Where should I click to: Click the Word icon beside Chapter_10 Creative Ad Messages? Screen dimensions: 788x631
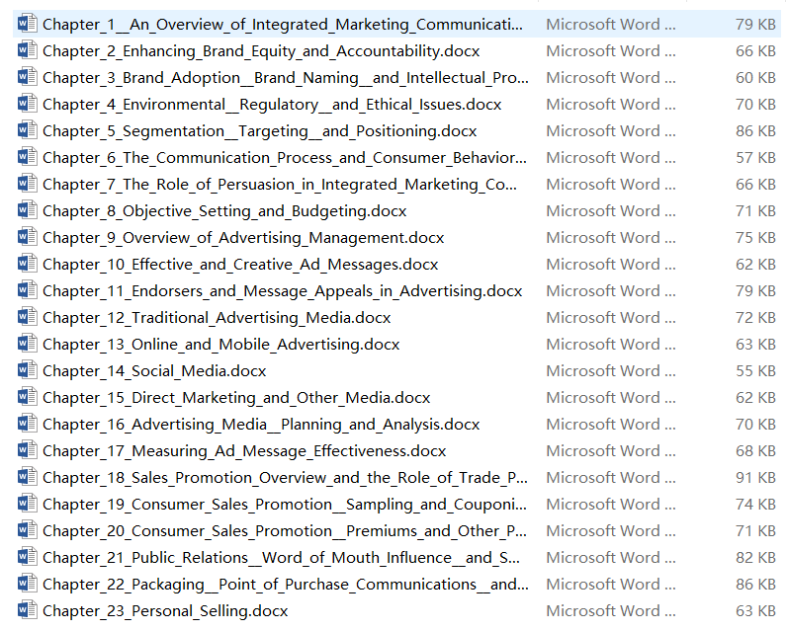coord(27,263)
